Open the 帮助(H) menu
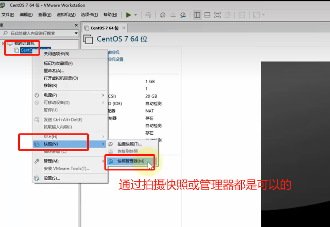Screen dimensions: 330x227 (110, 15)
